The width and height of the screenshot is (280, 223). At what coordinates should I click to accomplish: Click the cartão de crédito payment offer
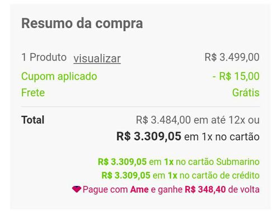click(180, 175)
